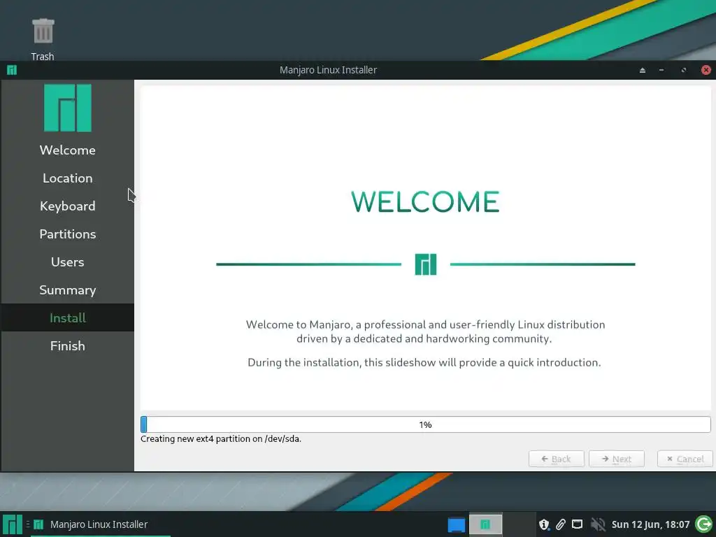Click the 'During the installation' slideshow sentence
The image size is (716, 537).
(x=424, y=363)
